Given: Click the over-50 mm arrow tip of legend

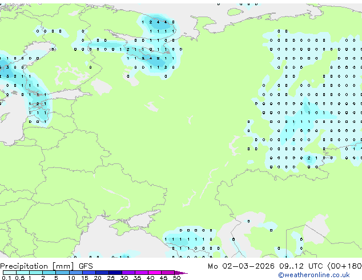Looking at the screenshot, I should (181, 273).
